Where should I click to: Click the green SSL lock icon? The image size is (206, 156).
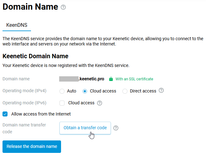point(111,79)
